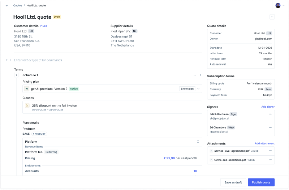Screen dimensions: 289x190
Task: Click the View badge for Ed Chambers
Action: pyautogui.click(x=231, y=128)
